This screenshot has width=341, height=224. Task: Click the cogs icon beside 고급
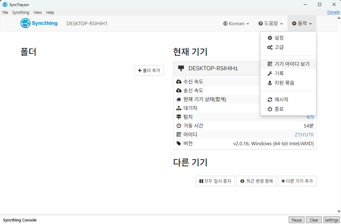[270, 48]
